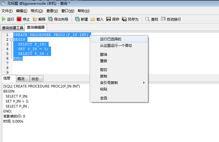Screen dimensions: 219x142
Task: Click the 自动换行 text label
Action: (174, 19)
